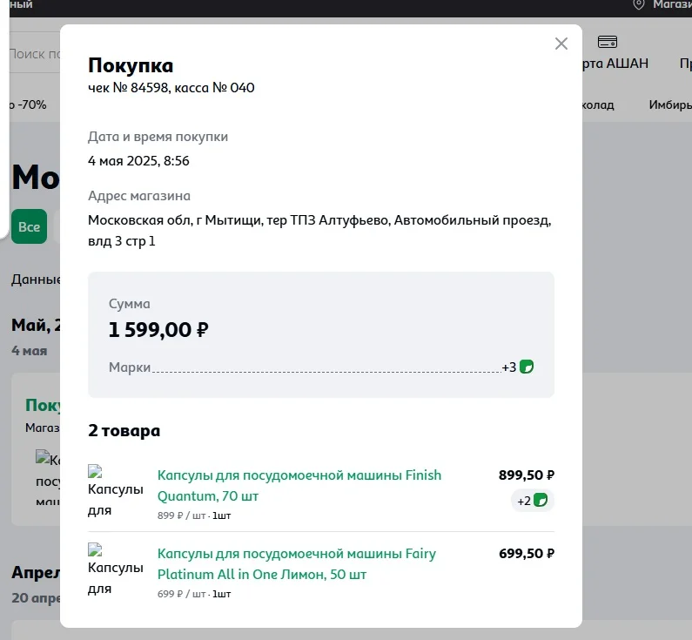The image size is (692, 640).
Task: Click the total 1 599,00 ₽
Action: pos(158,330)
